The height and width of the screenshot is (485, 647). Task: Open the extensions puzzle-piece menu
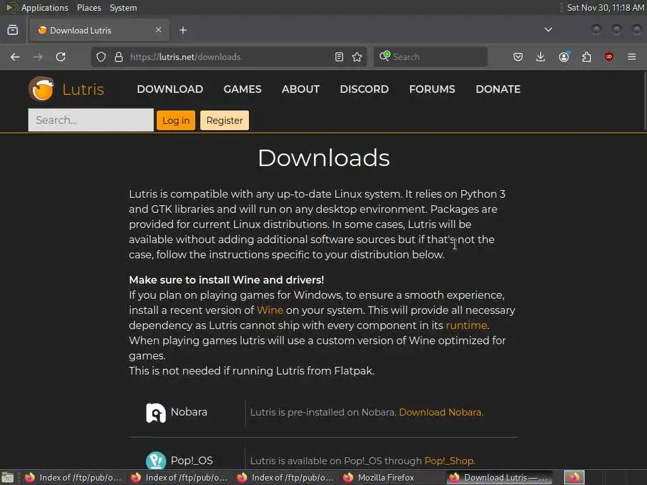click(x=586, y=57)
